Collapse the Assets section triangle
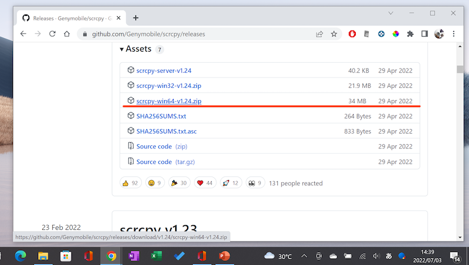 (122, 49)
